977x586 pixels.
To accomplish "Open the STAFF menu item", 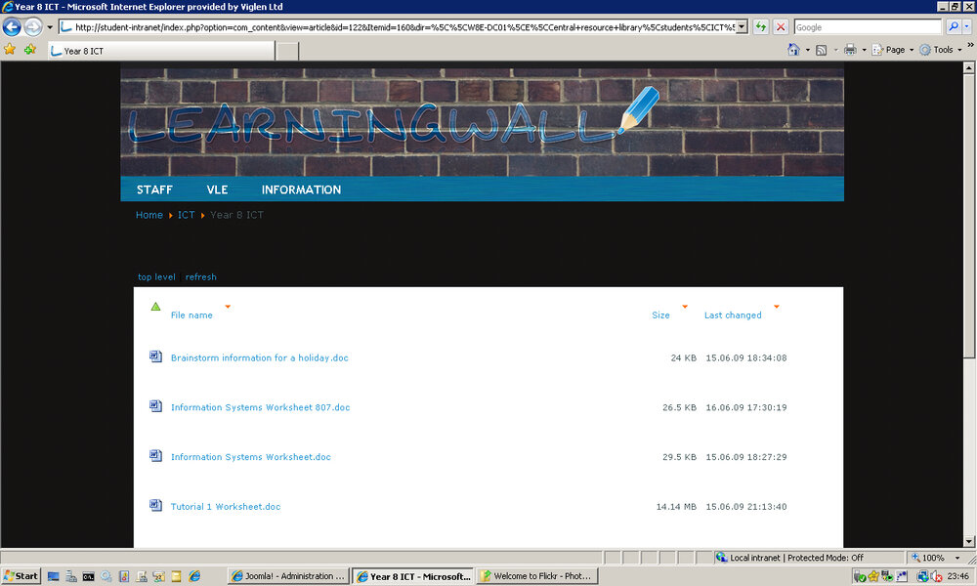I will point(154,189).
